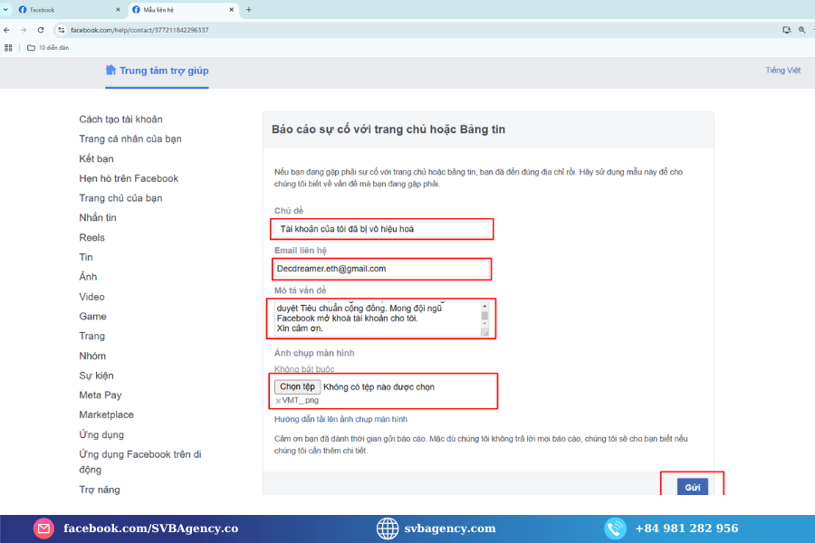The image size is (815, 543).
Task: Open Ứng dụng Facebook trên di động topic
Action: (x=140, y=462)
